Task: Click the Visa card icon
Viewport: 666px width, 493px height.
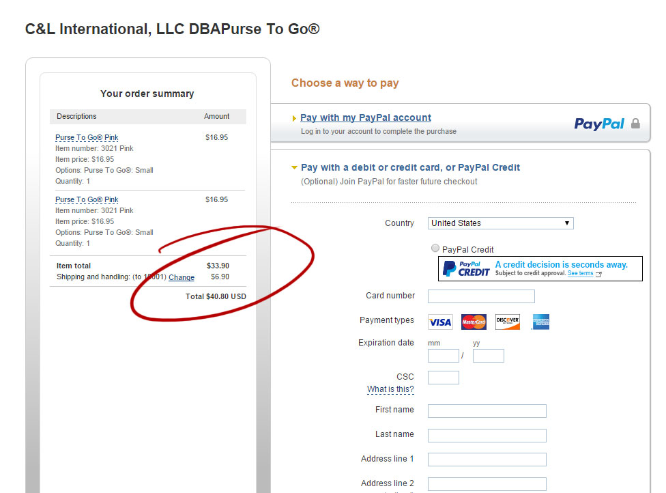Action: pos(440,322)
